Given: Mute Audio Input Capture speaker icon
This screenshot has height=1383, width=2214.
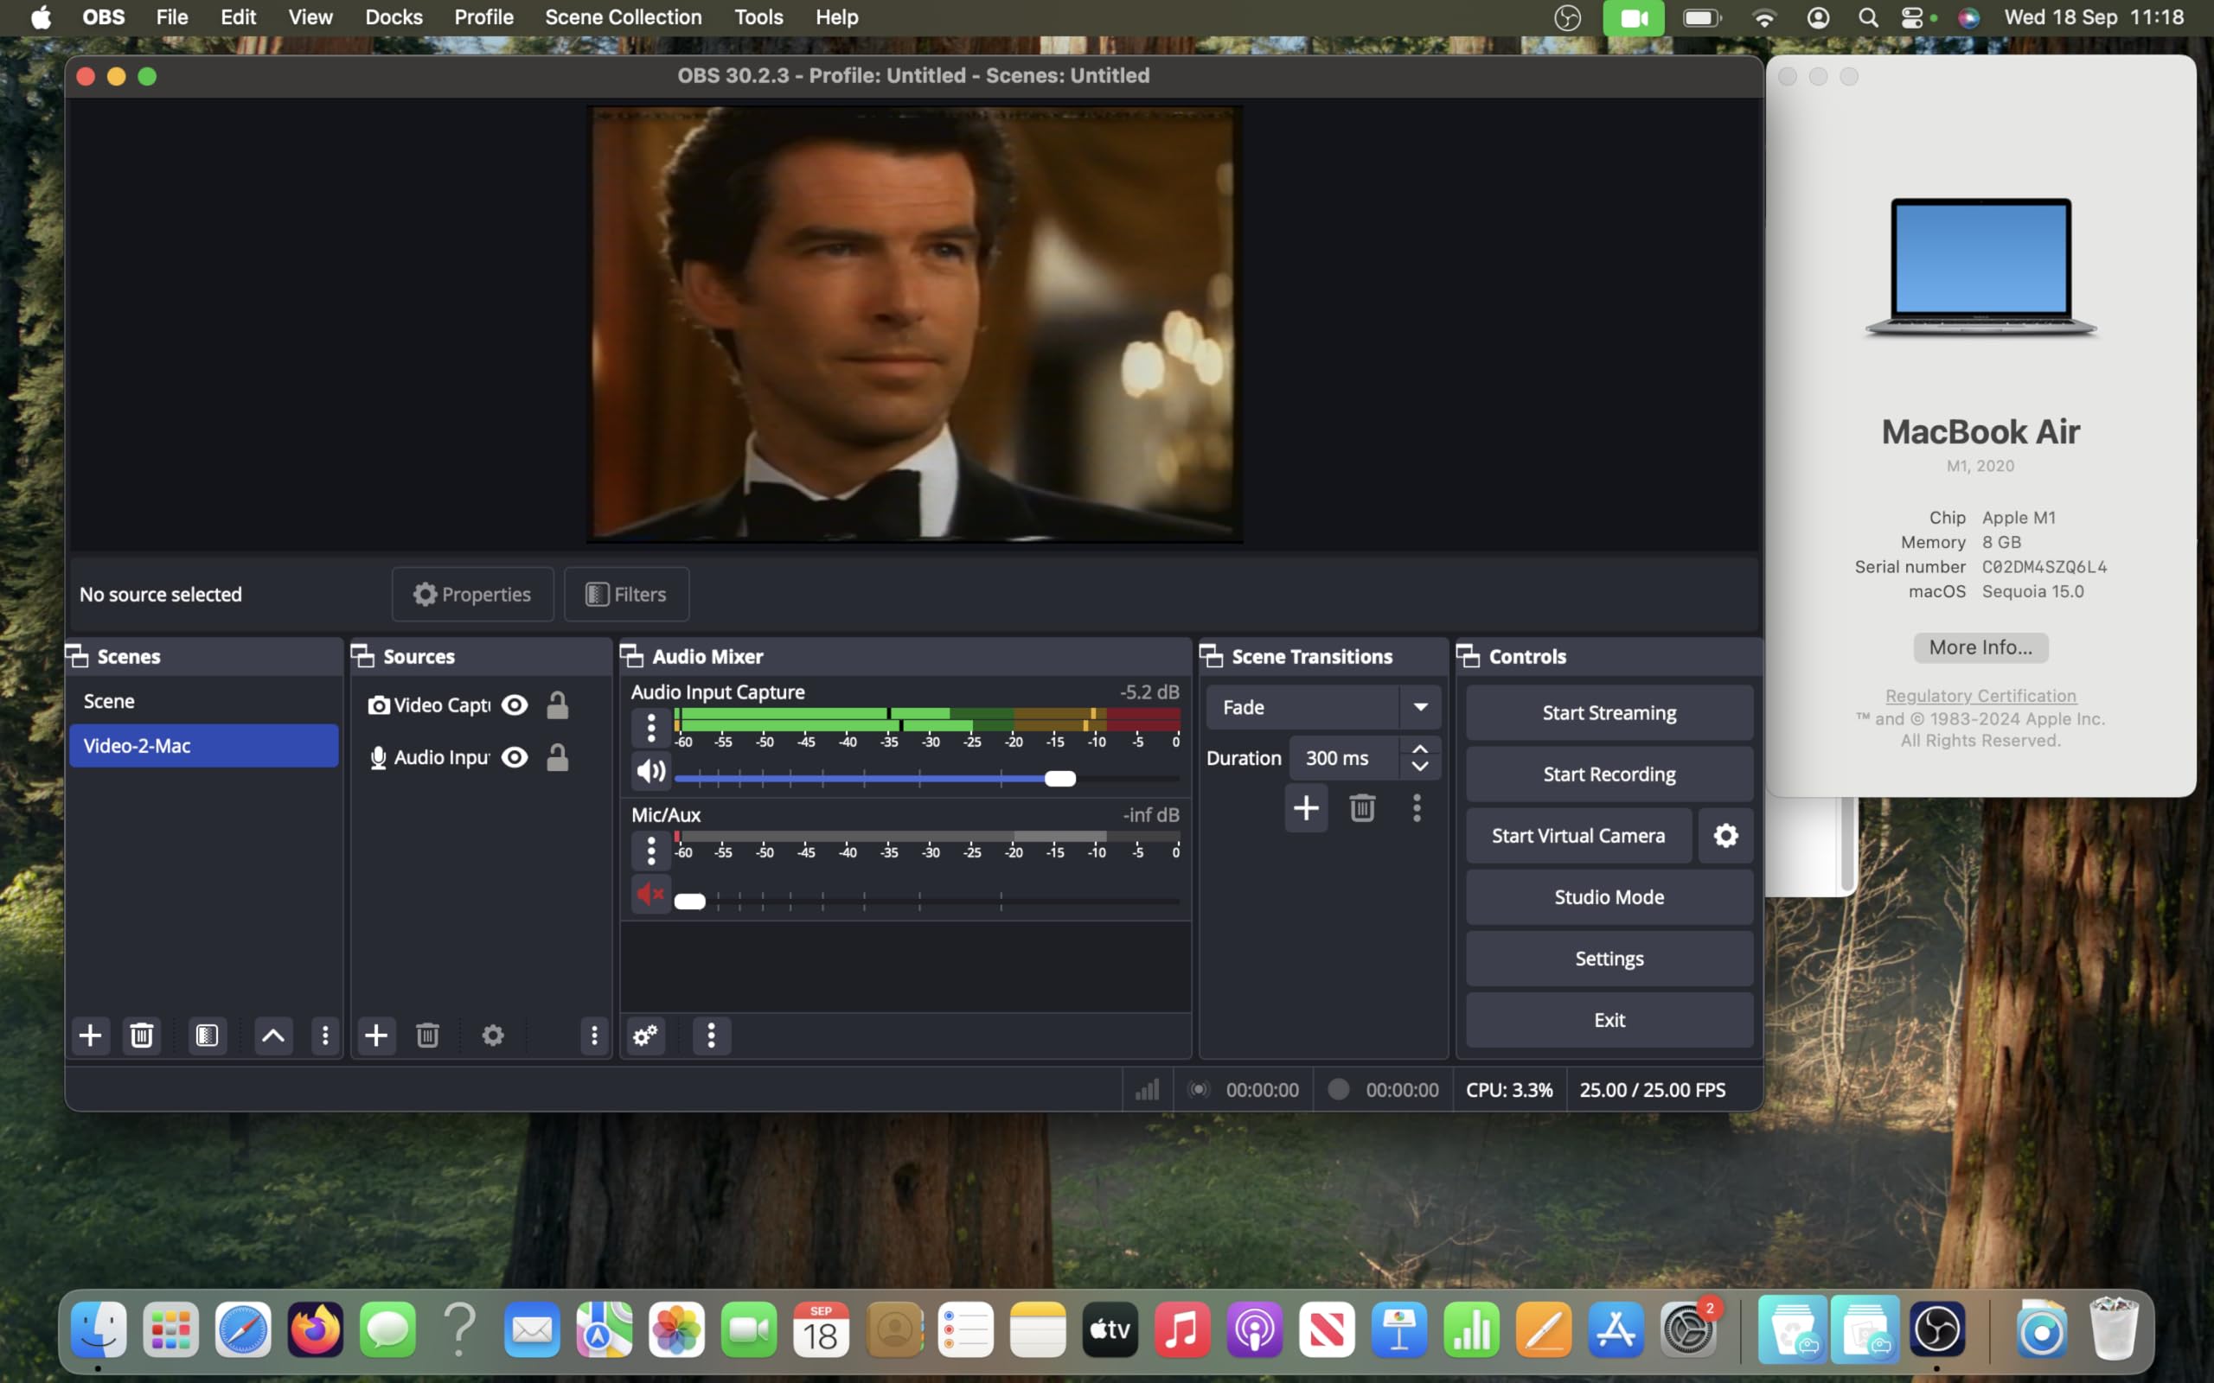Looking at the screenshot, I should 650,771.
